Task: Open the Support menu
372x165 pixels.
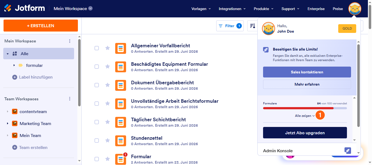Action: [x=290, y=9]
